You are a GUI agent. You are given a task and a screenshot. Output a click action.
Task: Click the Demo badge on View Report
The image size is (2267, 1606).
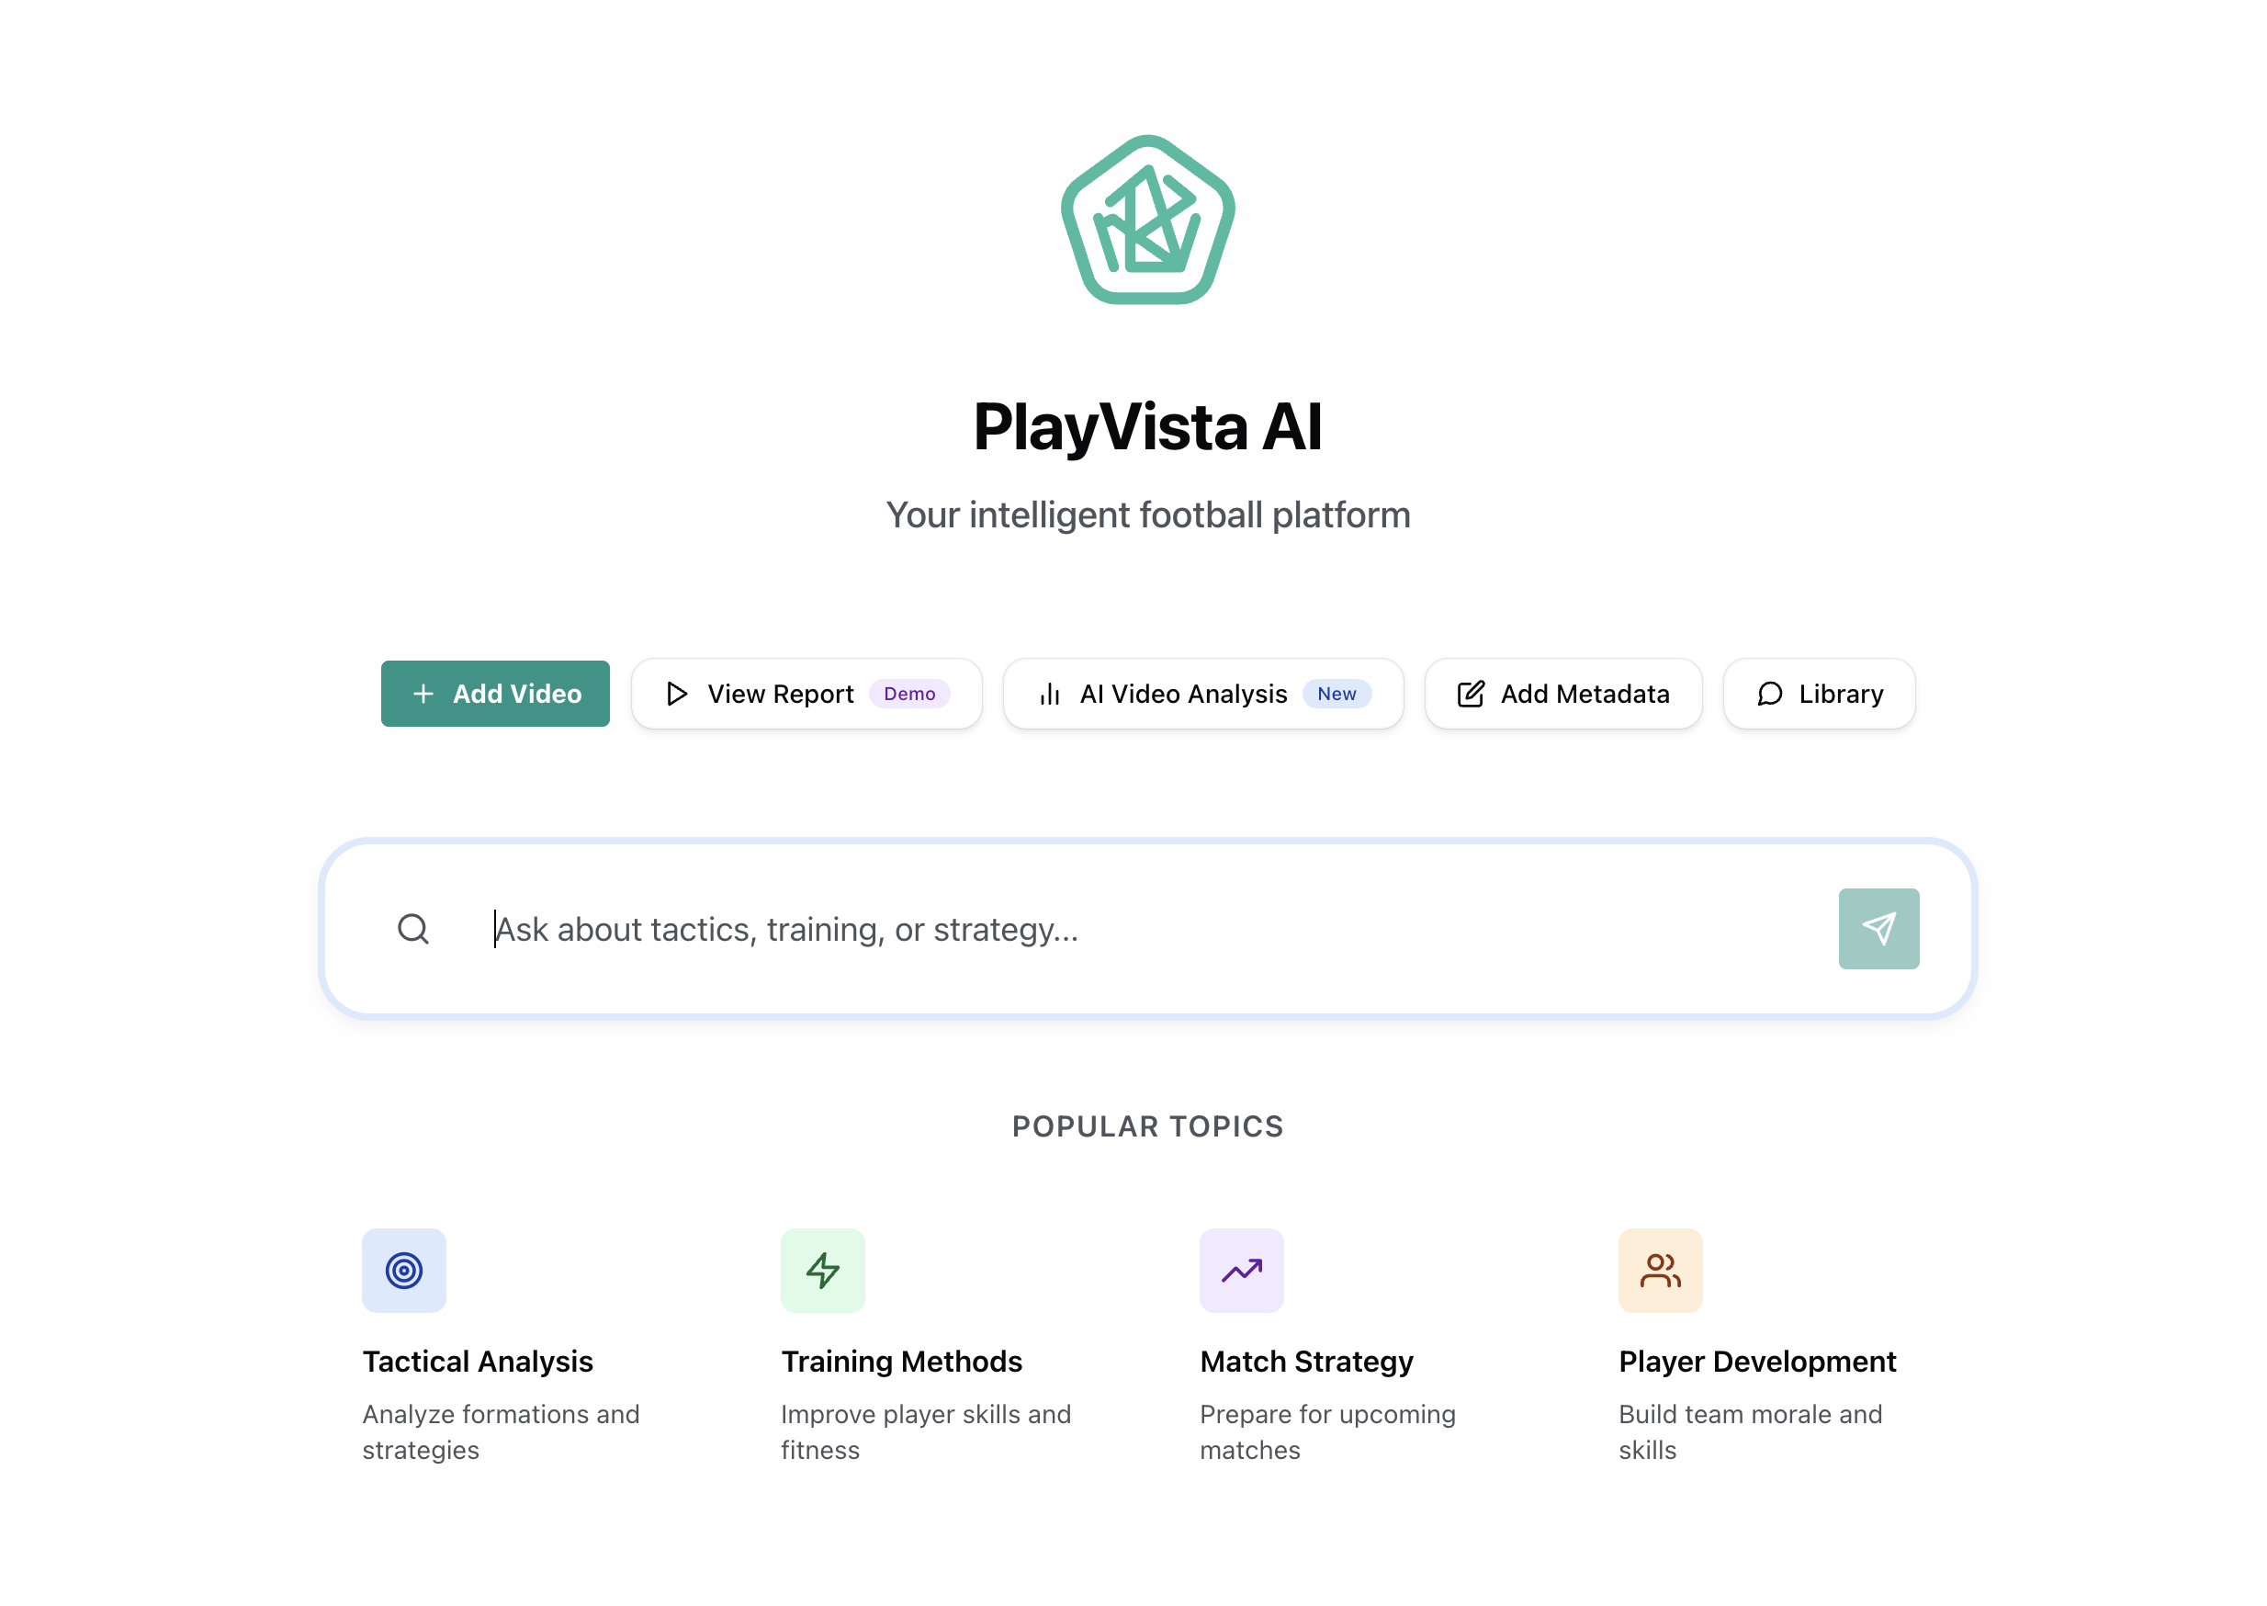pos(909,694)
